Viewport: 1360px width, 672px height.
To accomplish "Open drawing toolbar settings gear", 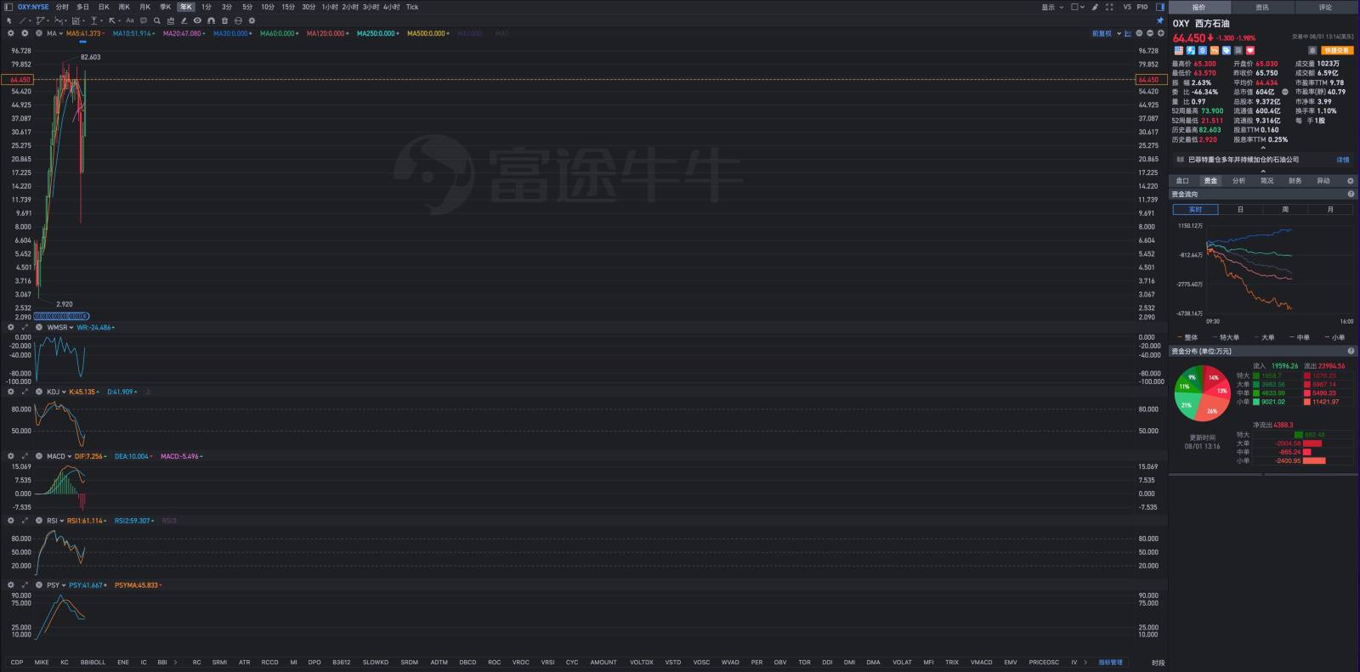I will coord(252,20).
